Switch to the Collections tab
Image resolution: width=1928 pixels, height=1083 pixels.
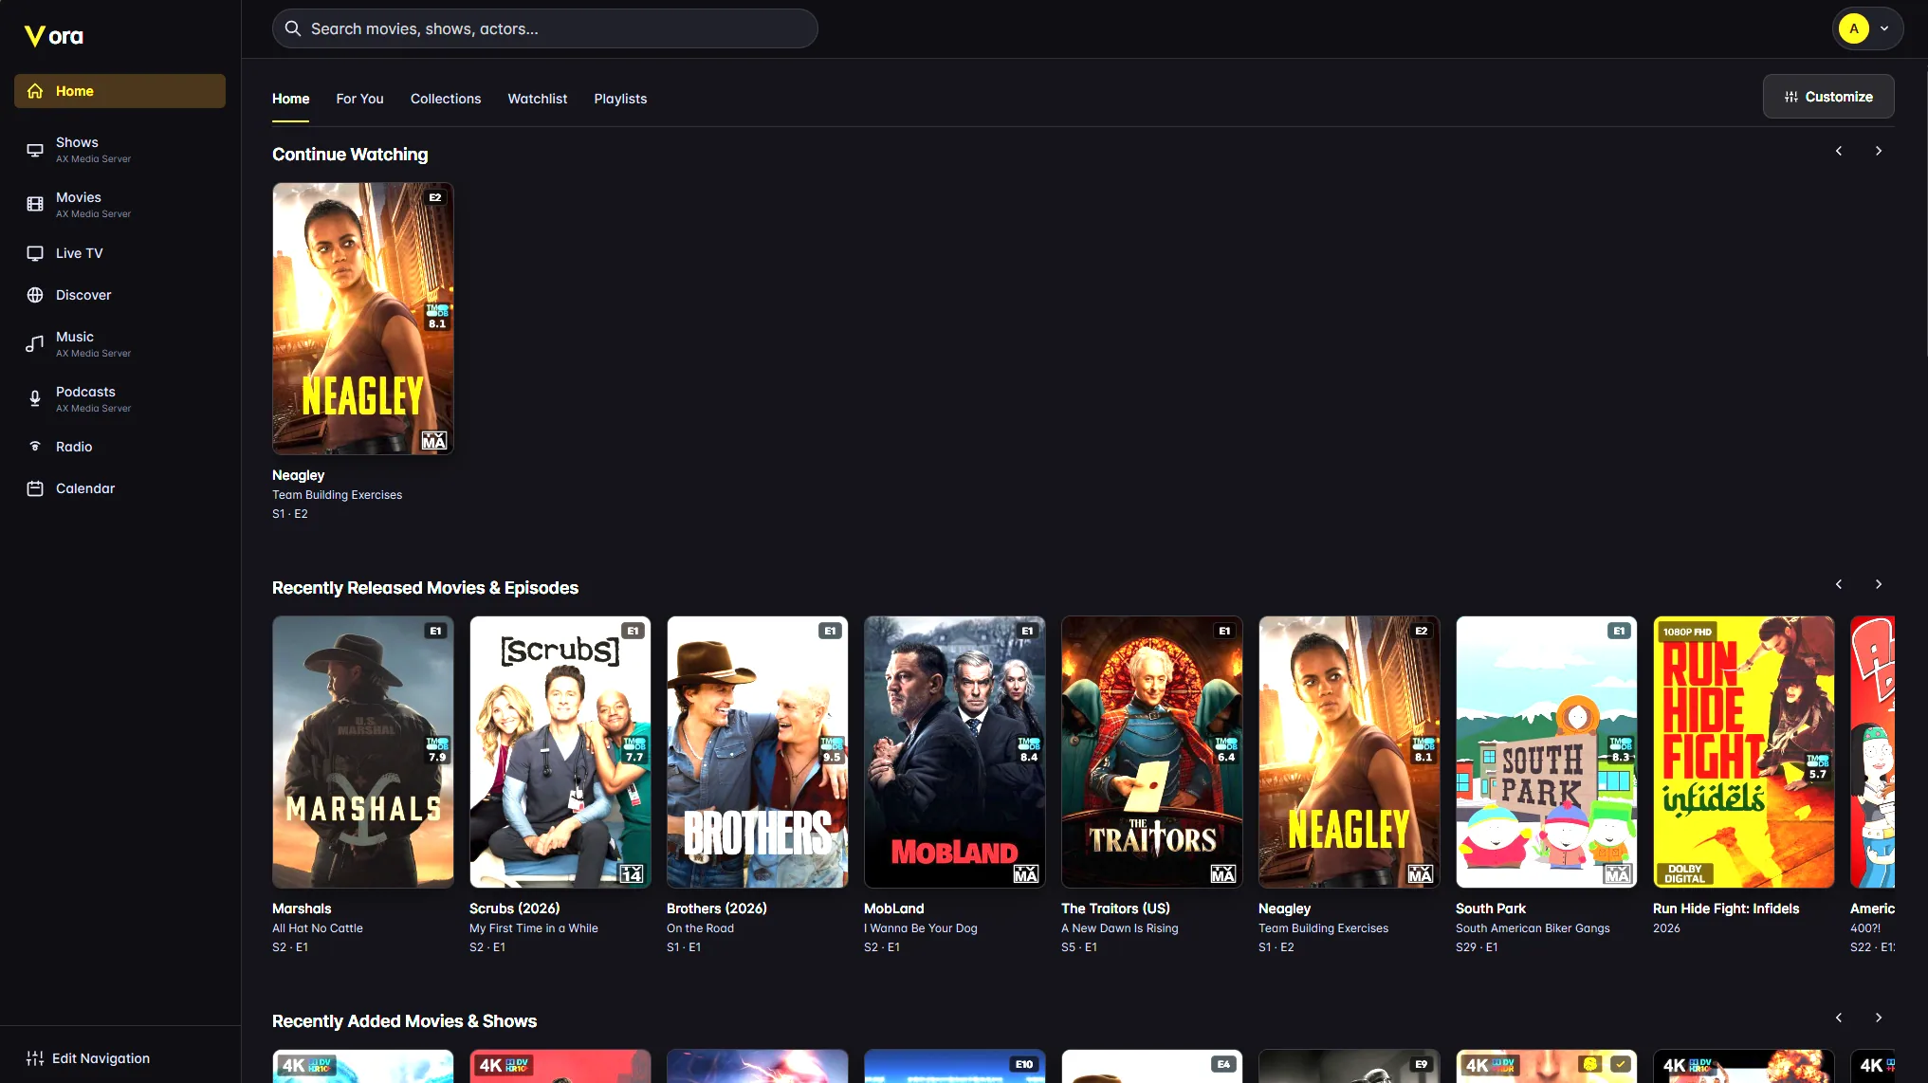446,99
